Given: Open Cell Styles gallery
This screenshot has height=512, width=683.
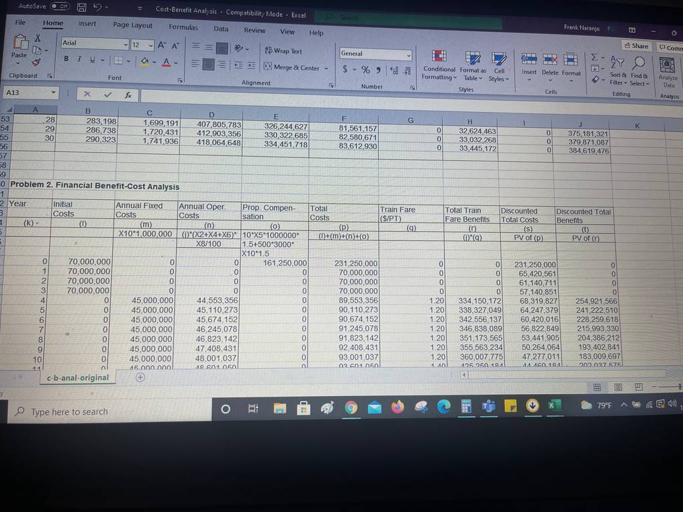Looking at the screenshot, I should (x=499, y=68).
